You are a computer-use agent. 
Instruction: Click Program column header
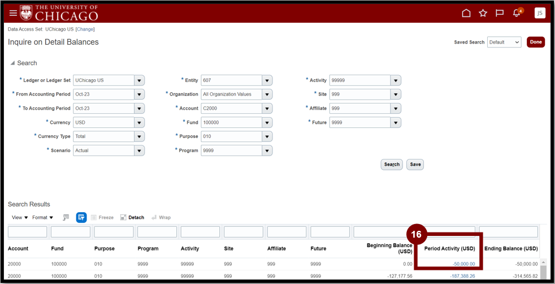(x=148, y=248)
